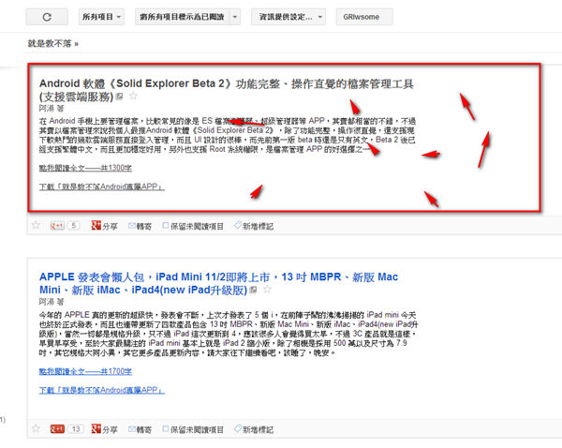Add a tag to Solid Explorer article via 新增標記
The width and height of the screenshot is (562, 448).
coord(254,226)
